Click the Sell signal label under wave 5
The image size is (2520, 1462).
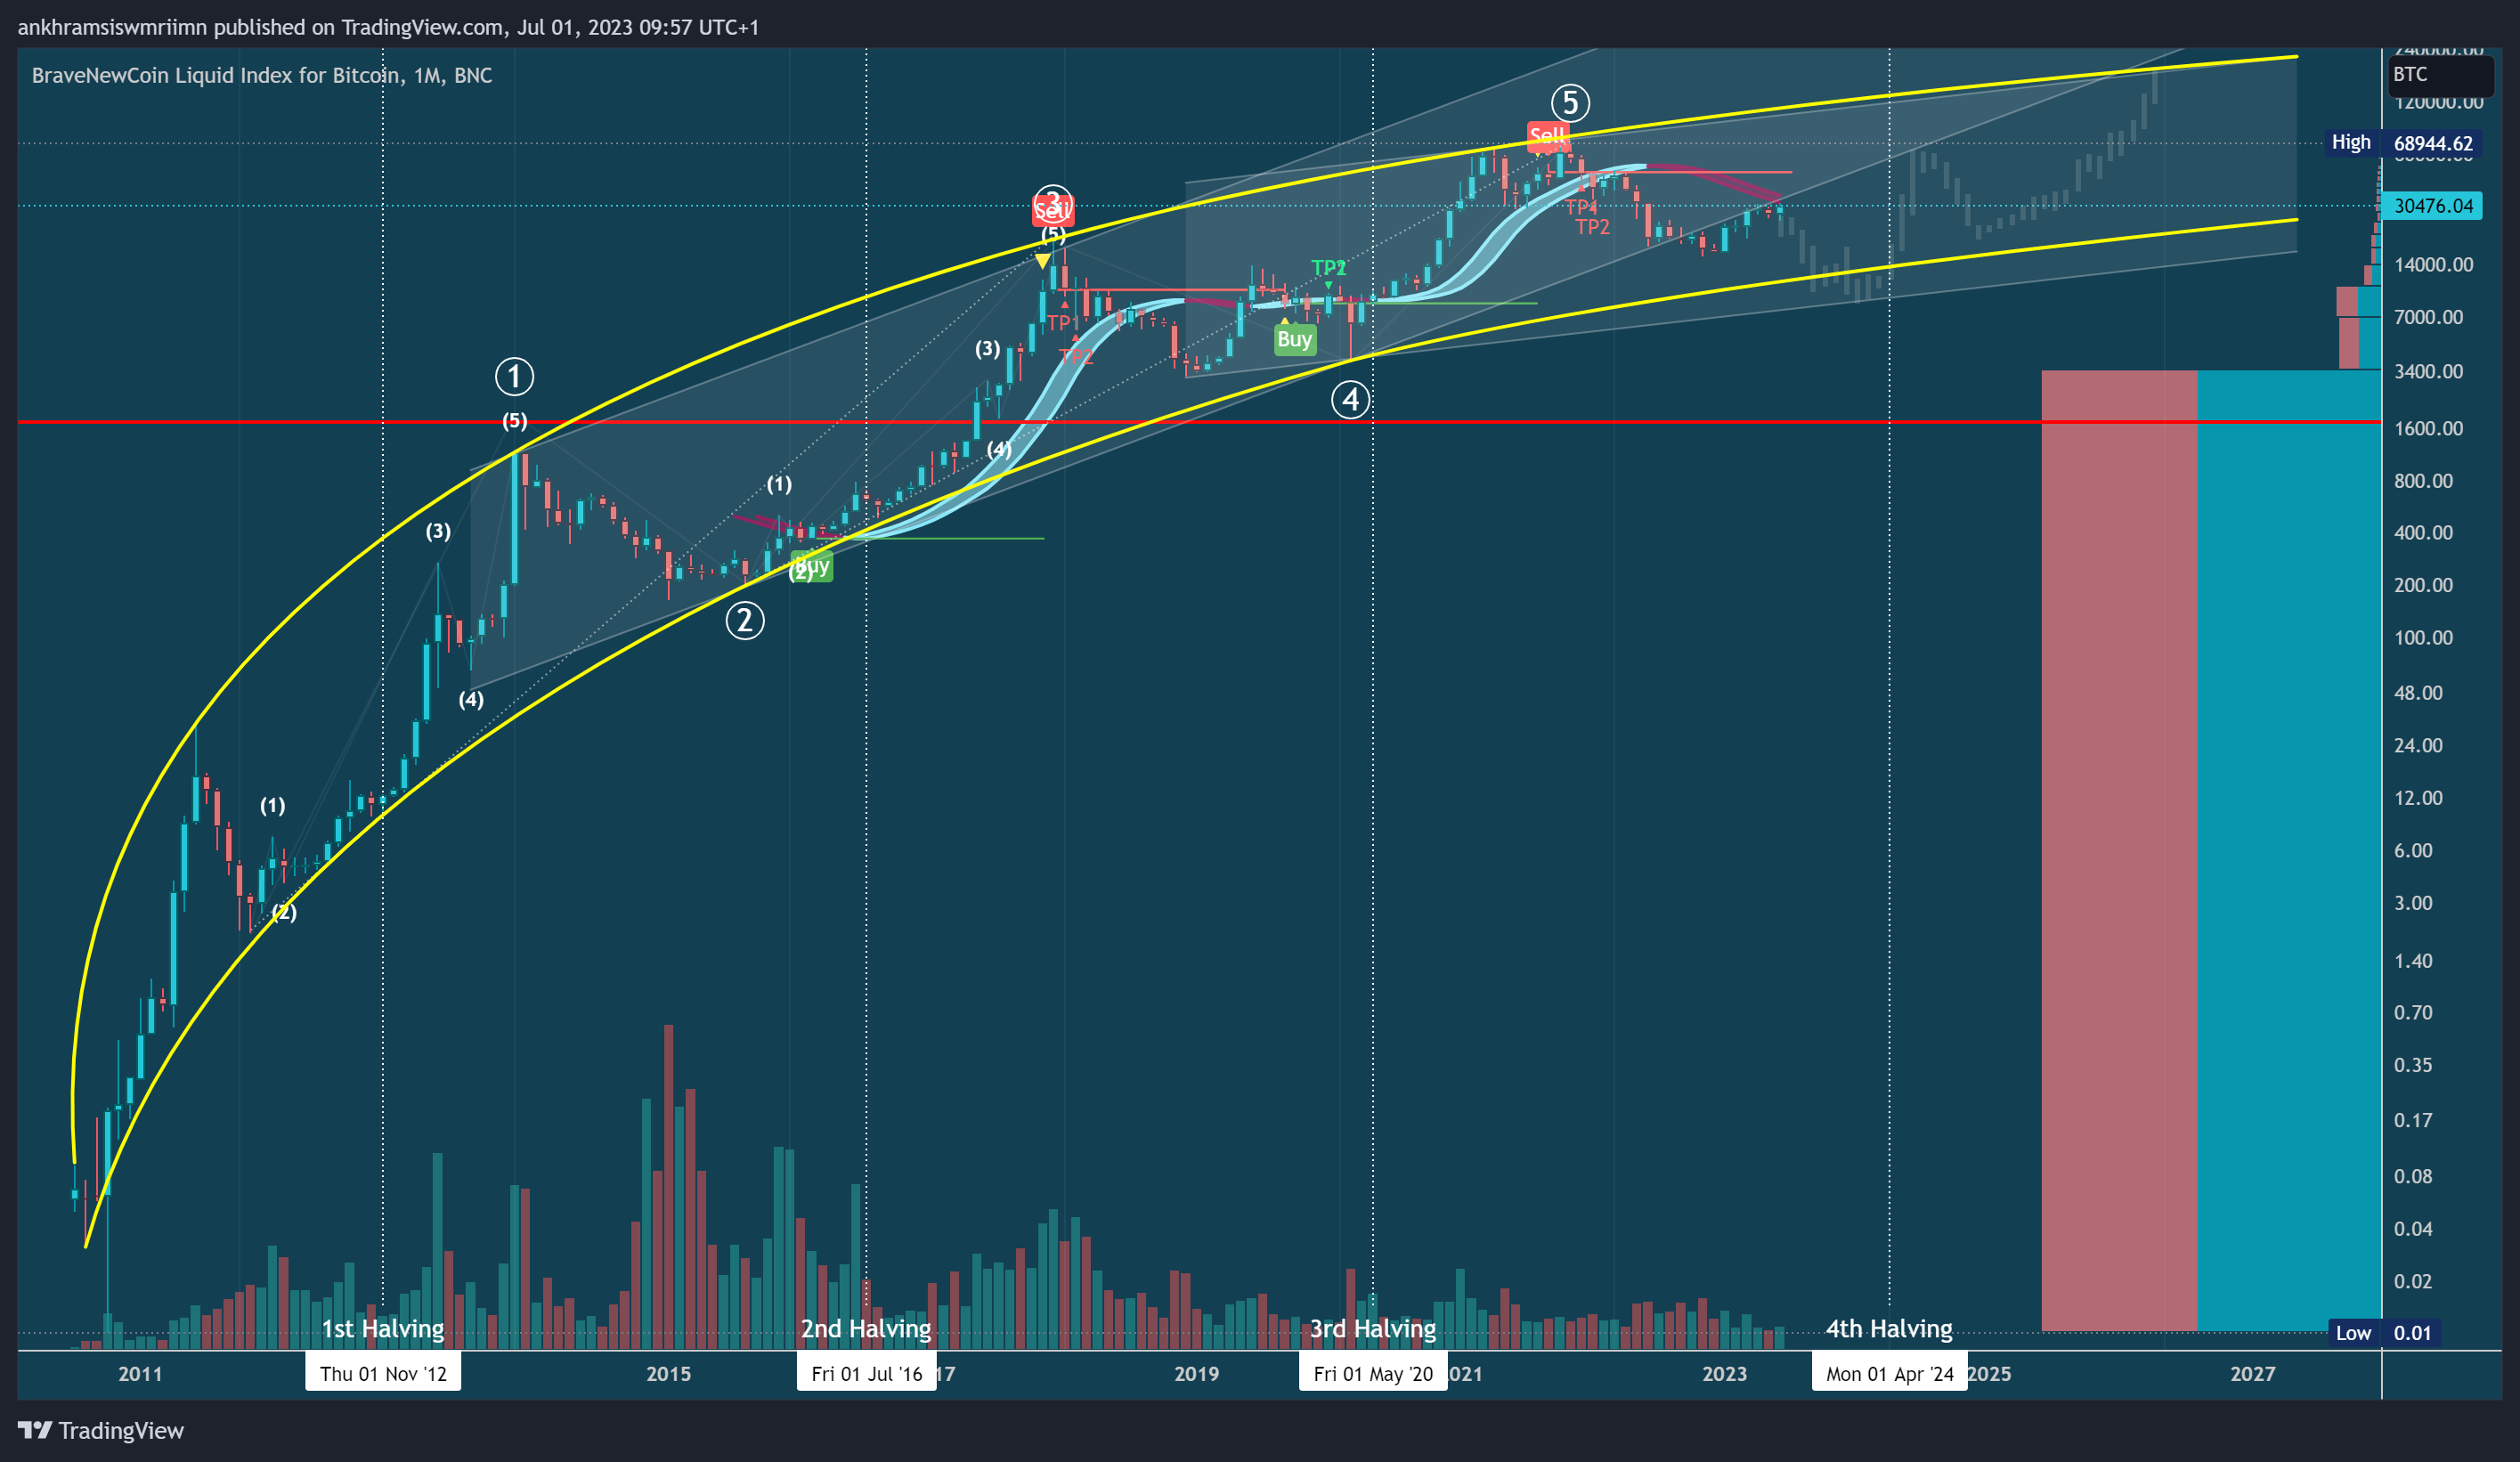[1547, 136]
